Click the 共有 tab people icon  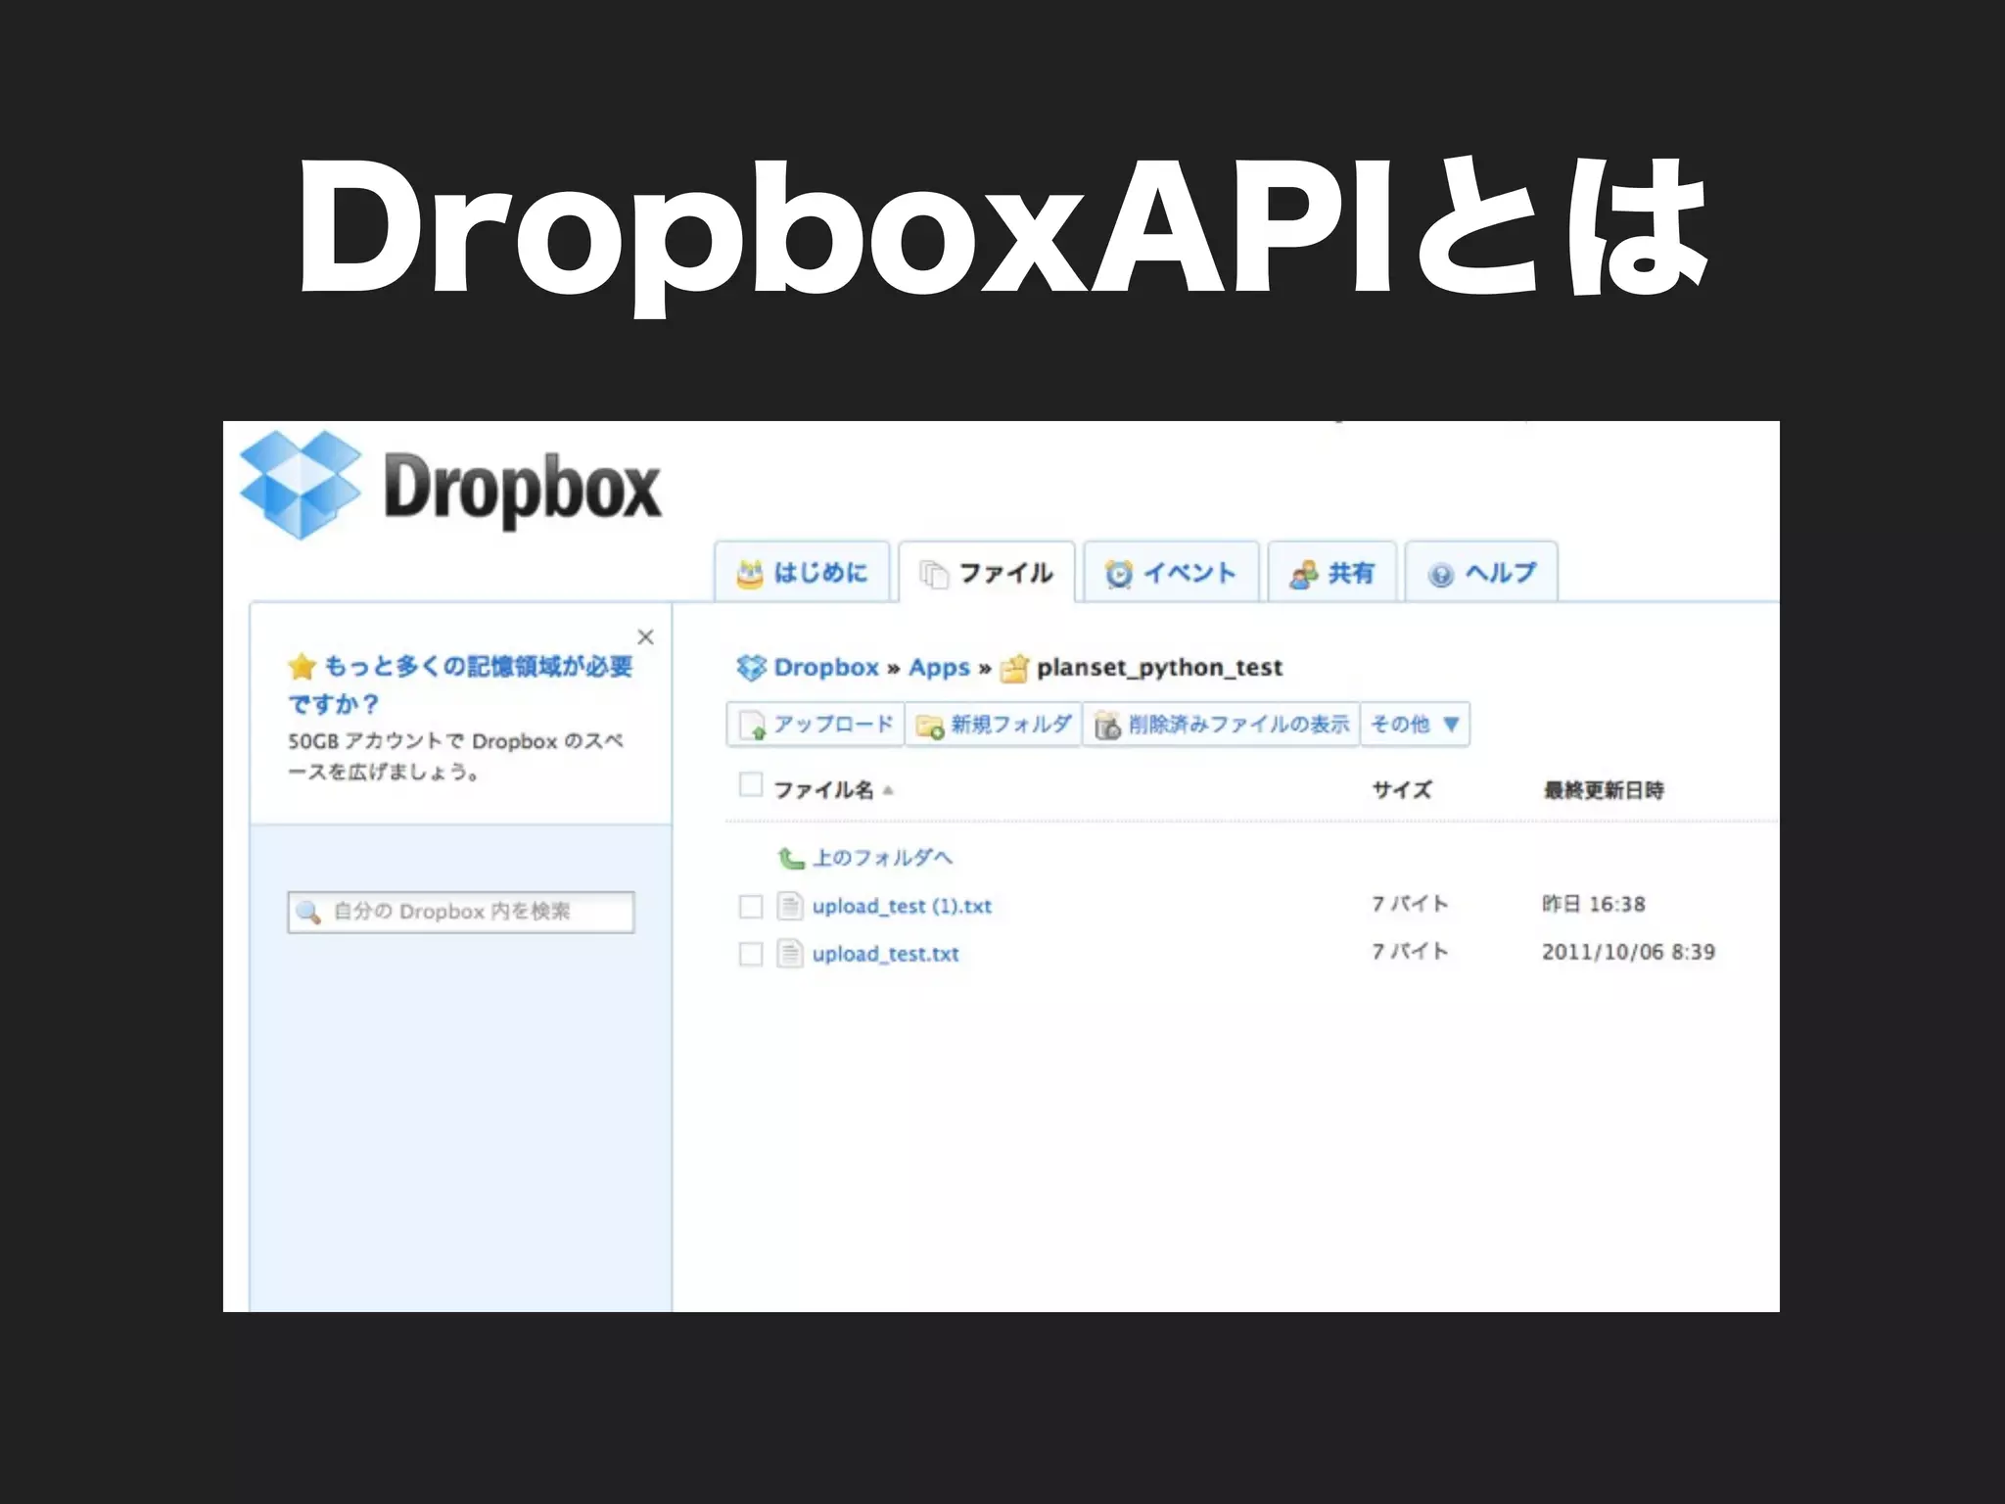coord(1303,574)
